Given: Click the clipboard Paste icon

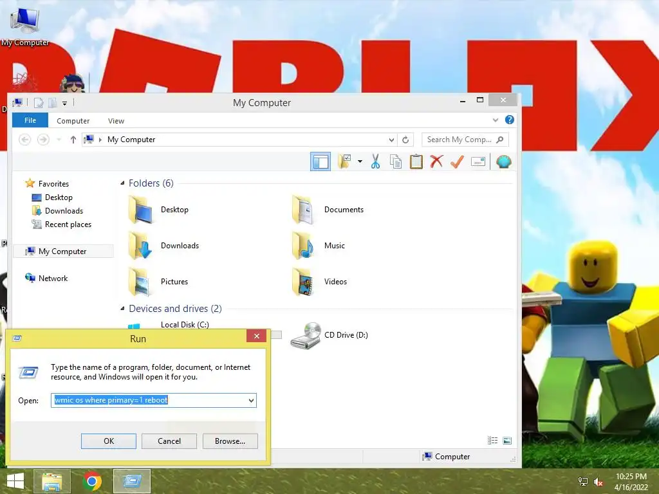Looking at the screenshot, I should point(416,161).
